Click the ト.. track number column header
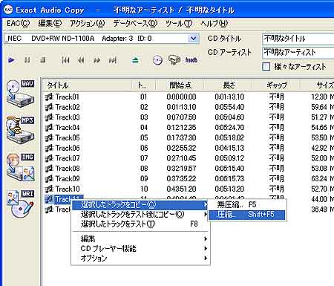334x286 pixels. tap(143, 85)
